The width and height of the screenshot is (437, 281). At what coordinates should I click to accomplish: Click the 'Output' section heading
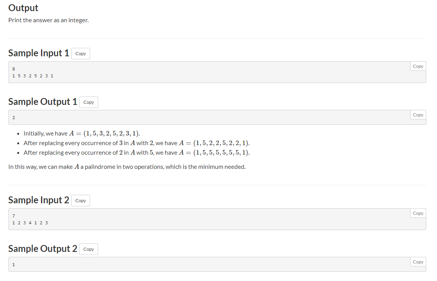click(23, 8)
